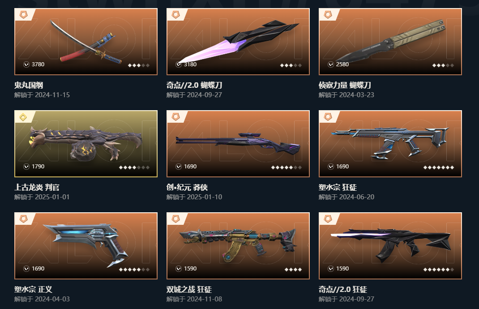Click the tier badge on 双城之战 狂徒 card

(x=175, y=219)
